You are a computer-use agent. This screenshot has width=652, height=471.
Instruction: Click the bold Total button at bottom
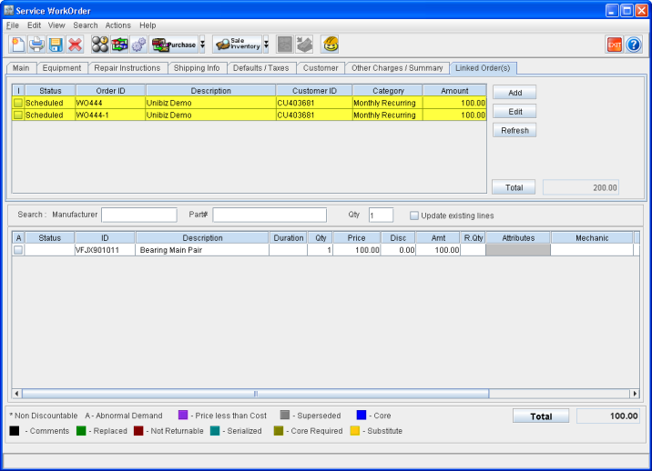click(541, 416)
